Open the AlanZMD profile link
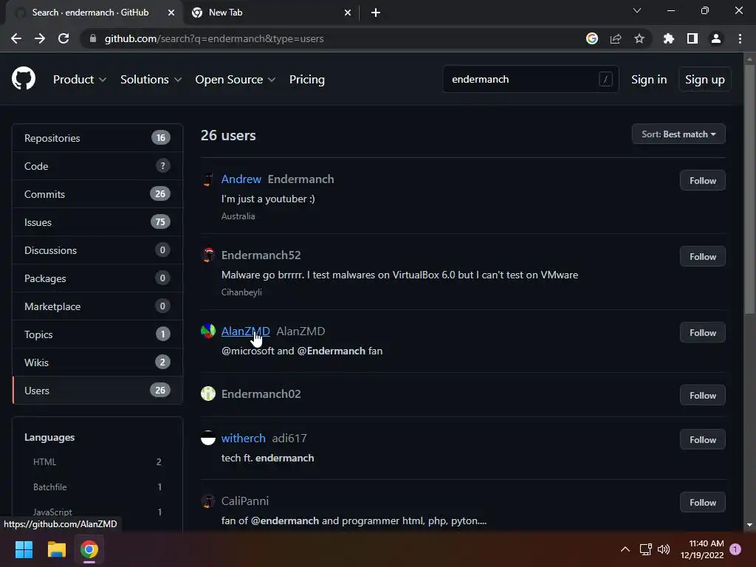 click(245, 331)
